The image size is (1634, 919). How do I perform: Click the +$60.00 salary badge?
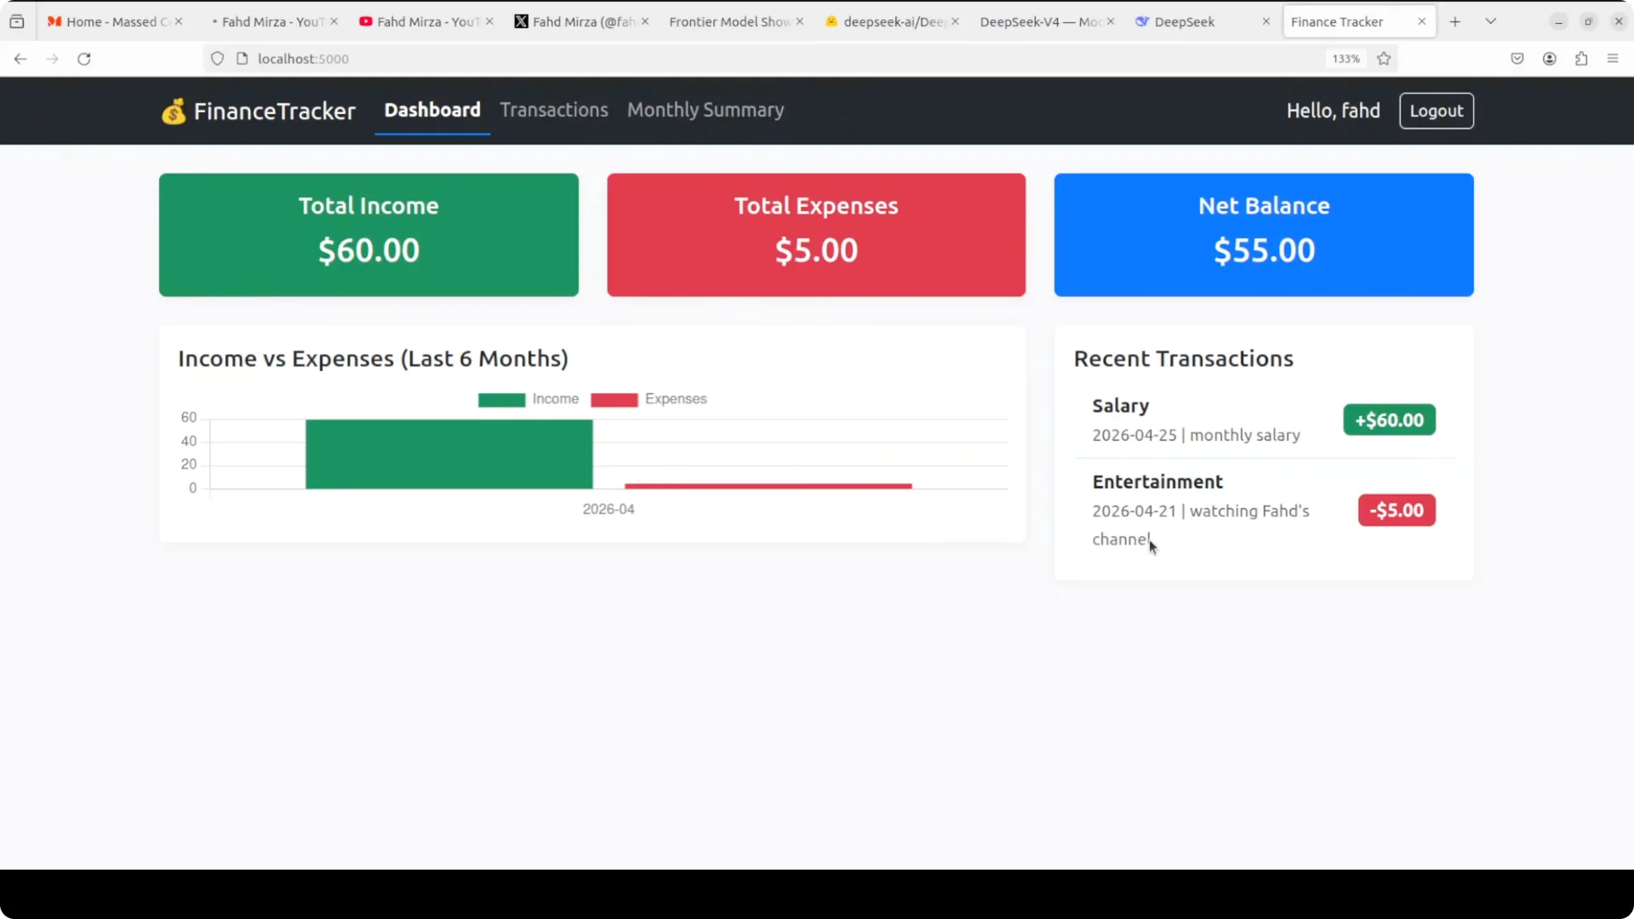(1389, 420)
